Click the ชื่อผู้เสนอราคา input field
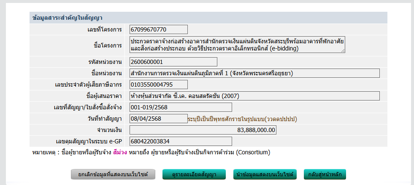 [254, 96]
